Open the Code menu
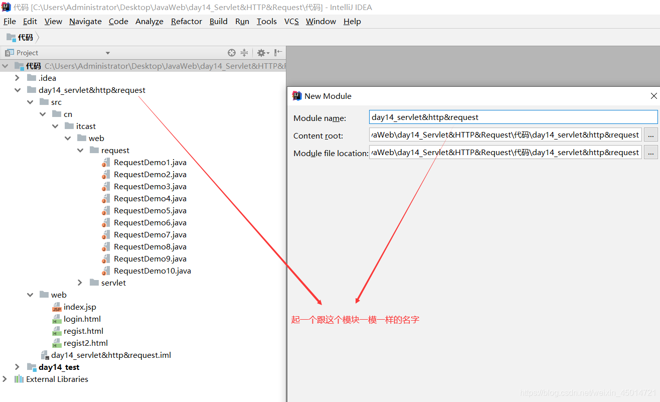The height and width of the screenshot is (402, 660). tap(118, 21)
